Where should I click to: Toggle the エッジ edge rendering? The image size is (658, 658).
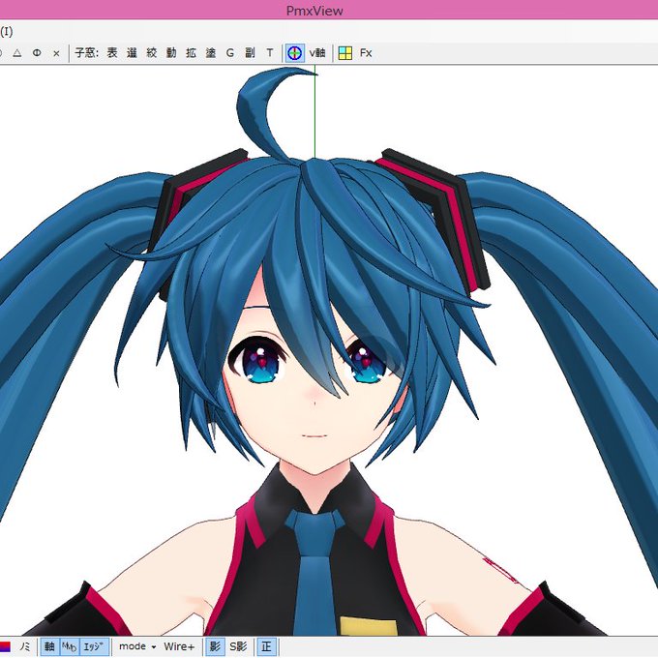click(94, 646)
